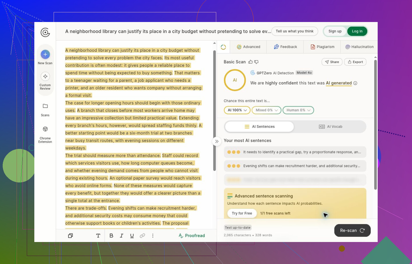The height and width of the screenshot is (264, 412).
Task: Click the info icon next to AI generated
Action: pyautogui.click(x=355, y=83)
